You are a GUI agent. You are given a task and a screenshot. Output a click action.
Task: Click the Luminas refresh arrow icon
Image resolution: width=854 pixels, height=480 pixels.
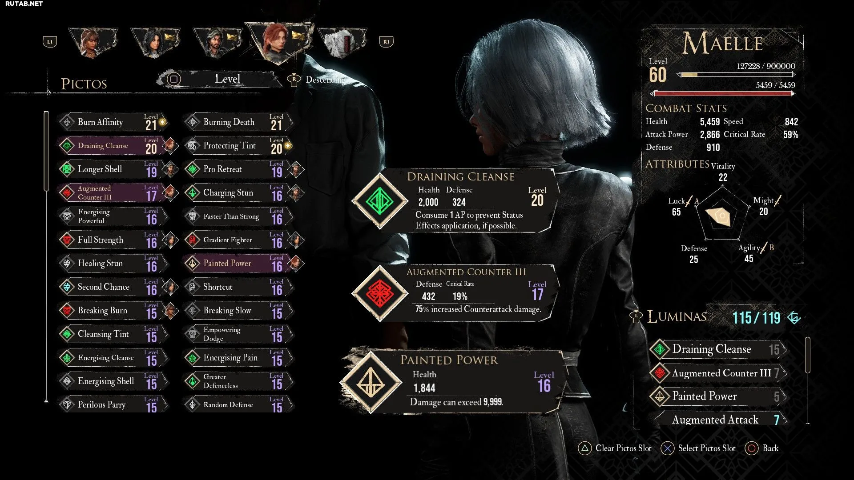(794, 317)
